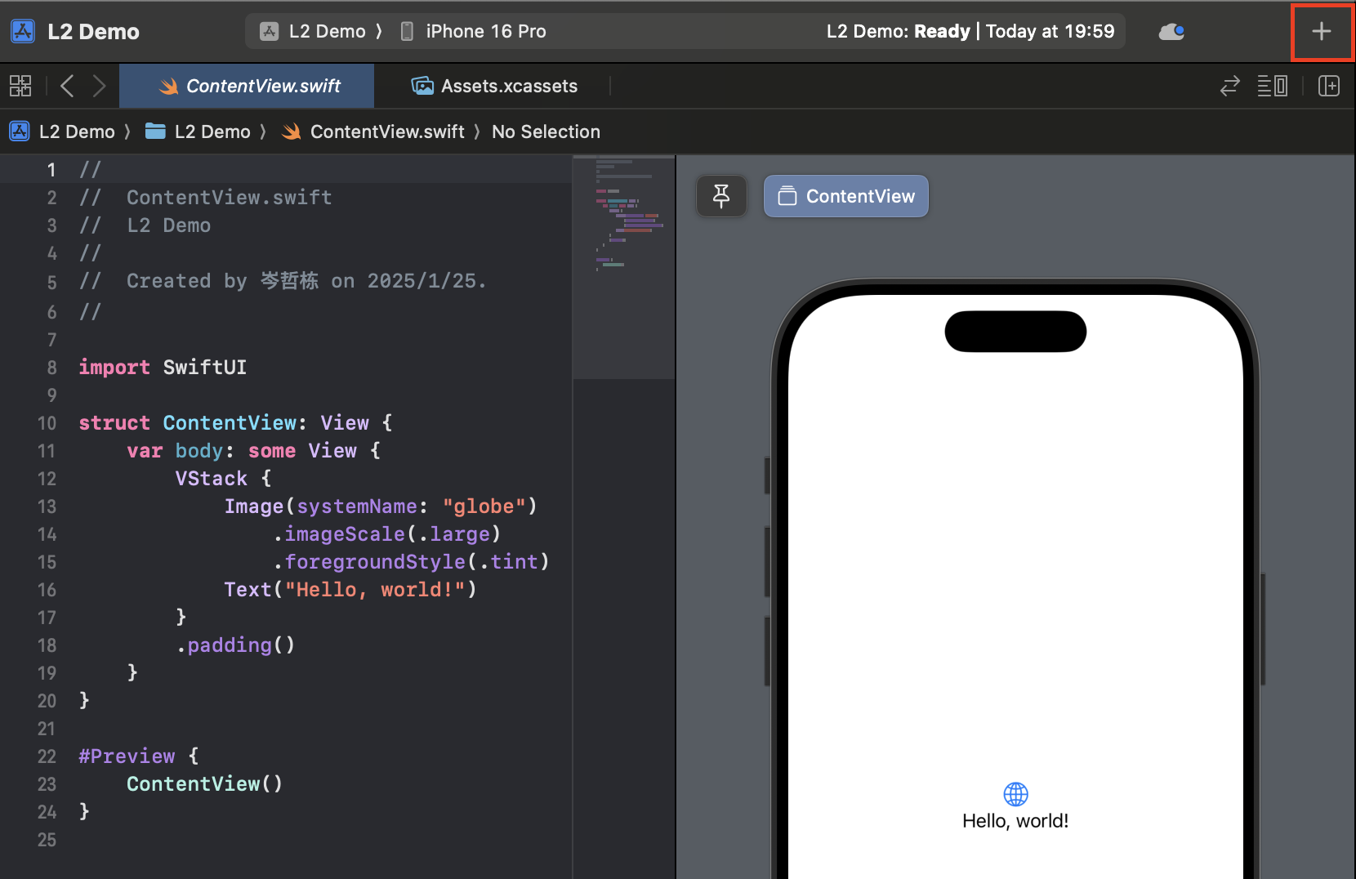Click line number 10 in gutter
This screenshot has height=879, width=1356.
47,423
